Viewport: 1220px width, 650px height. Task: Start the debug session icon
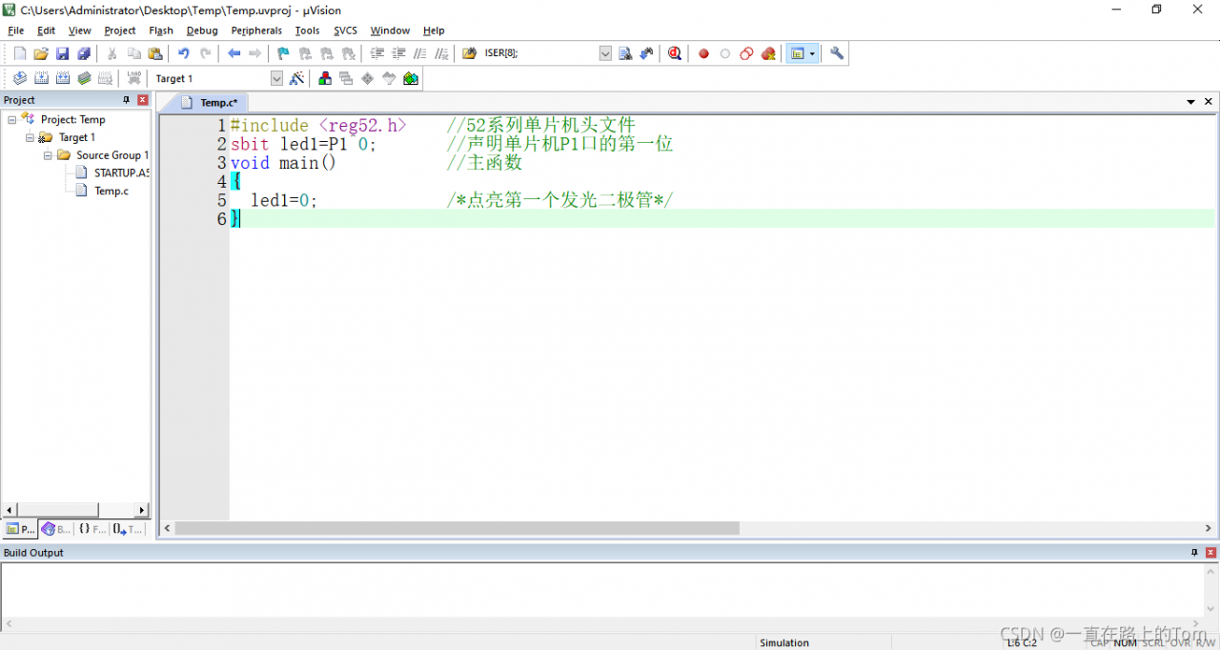(x=675, y=54)
